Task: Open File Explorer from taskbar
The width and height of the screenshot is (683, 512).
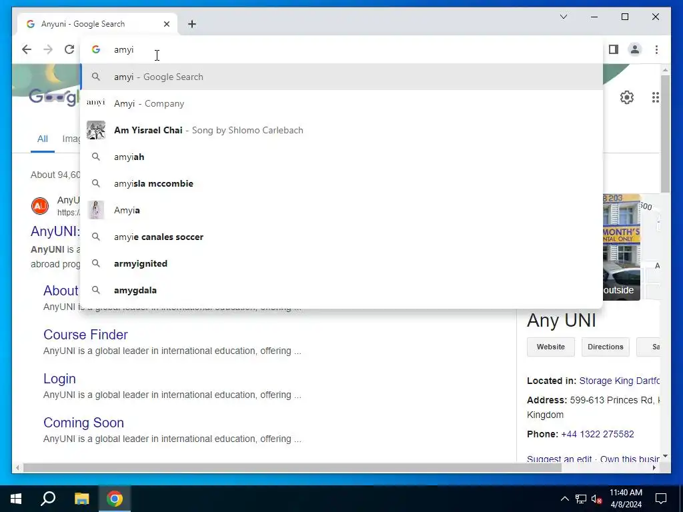Action: point(81,499)
